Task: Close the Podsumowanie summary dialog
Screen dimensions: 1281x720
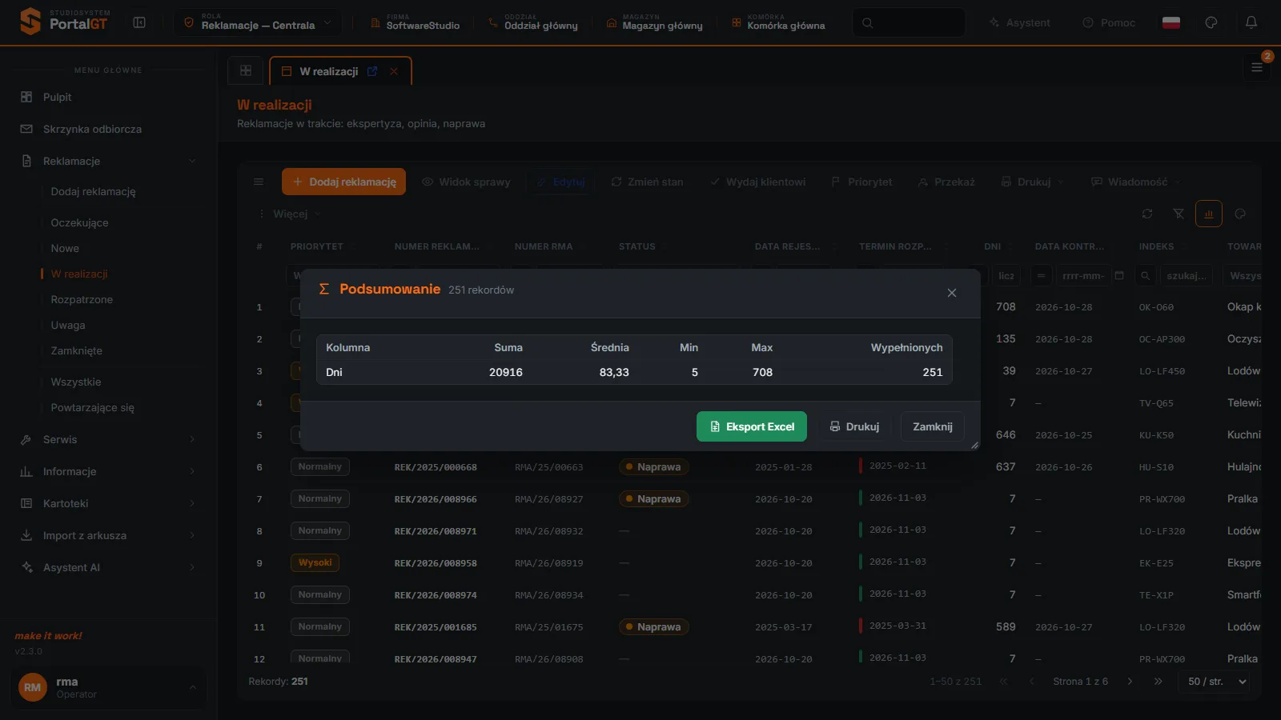Action: coord(952,293)
